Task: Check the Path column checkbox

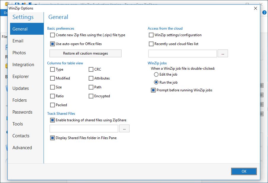Action: pyautogui.click(x=91, y=87)
